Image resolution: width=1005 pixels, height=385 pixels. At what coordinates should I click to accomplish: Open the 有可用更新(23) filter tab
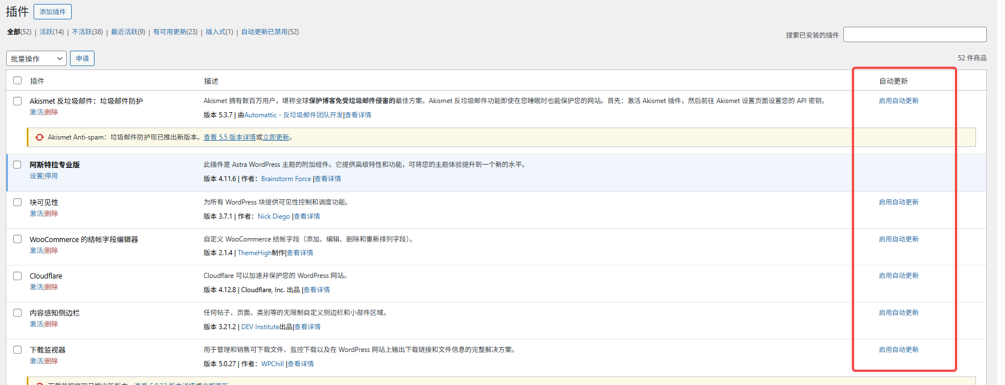click(x=175, y=32)
